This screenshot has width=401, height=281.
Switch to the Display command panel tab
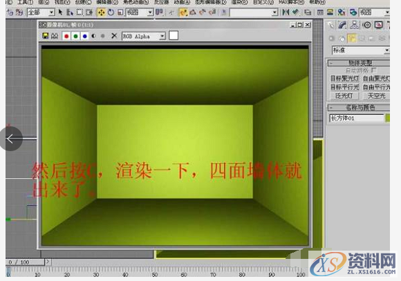coord(378,25)
